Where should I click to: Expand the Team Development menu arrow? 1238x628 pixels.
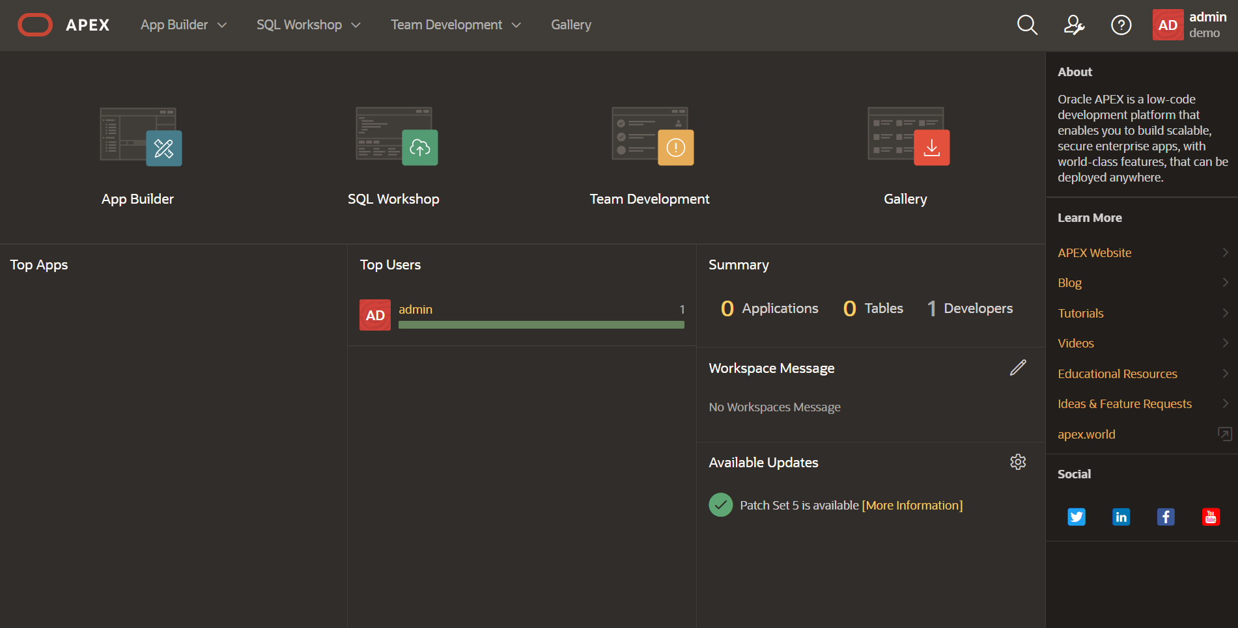point(516,25)
